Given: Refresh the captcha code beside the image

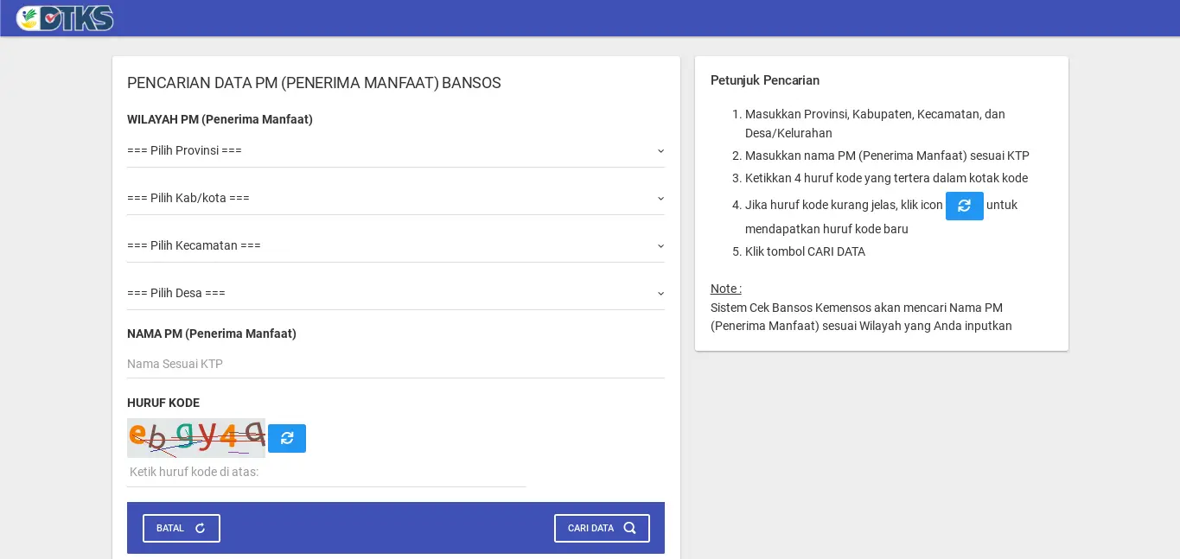Looking at the screenshot, I should click(x=287, y=438).
